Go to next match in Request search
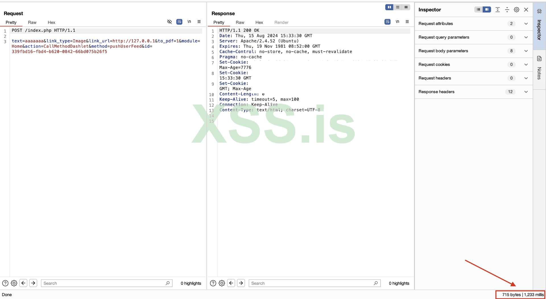 (33, 283)
